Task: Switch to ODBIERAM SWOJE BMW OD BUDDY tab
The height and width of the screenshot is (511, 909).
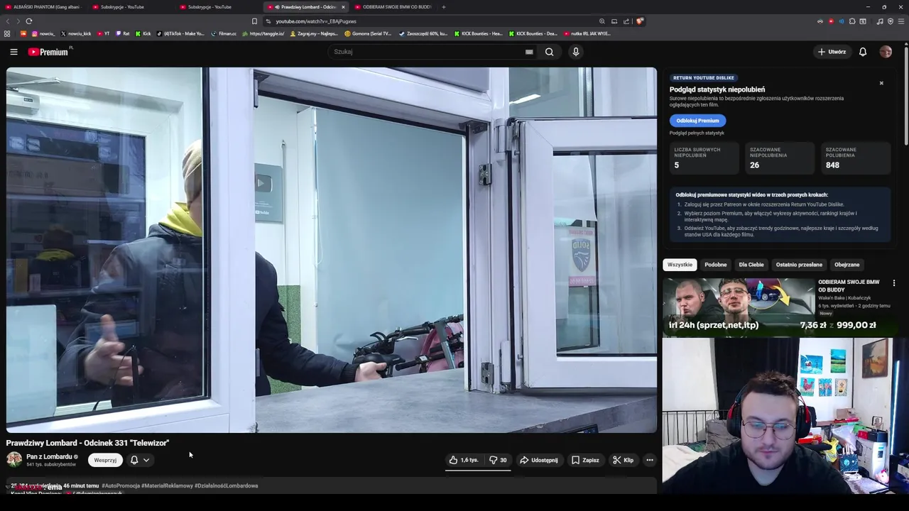Action: [x=393, y=7]
